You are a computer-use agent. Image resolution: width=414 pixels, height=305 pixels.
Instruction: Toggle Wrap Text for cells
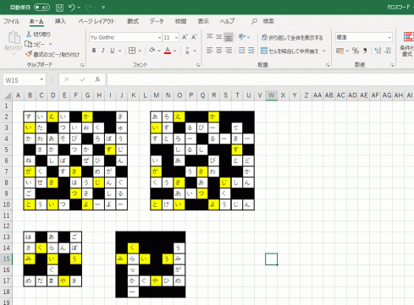coord(292,37)
